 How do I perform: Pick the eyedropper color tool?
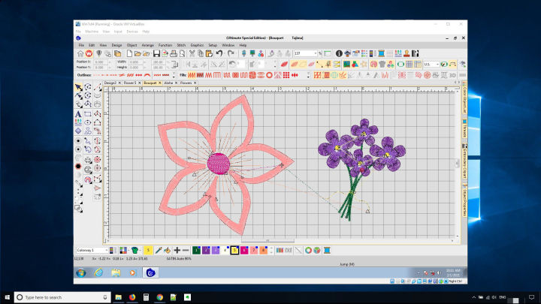(159, 250)
